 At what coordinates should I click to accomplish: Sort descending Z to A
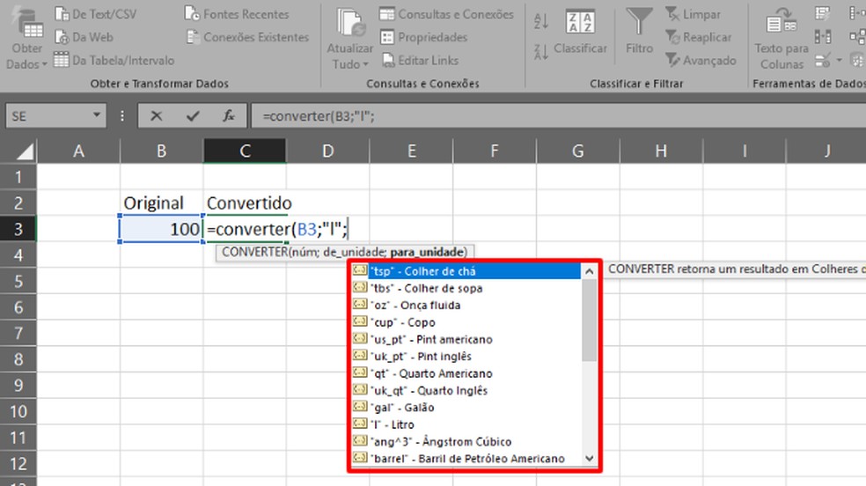541,51
